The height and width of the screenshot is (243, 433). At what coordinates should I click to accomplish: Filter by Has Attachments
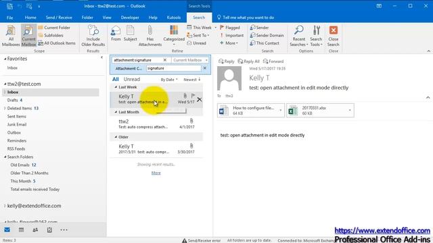coord(150,35)
